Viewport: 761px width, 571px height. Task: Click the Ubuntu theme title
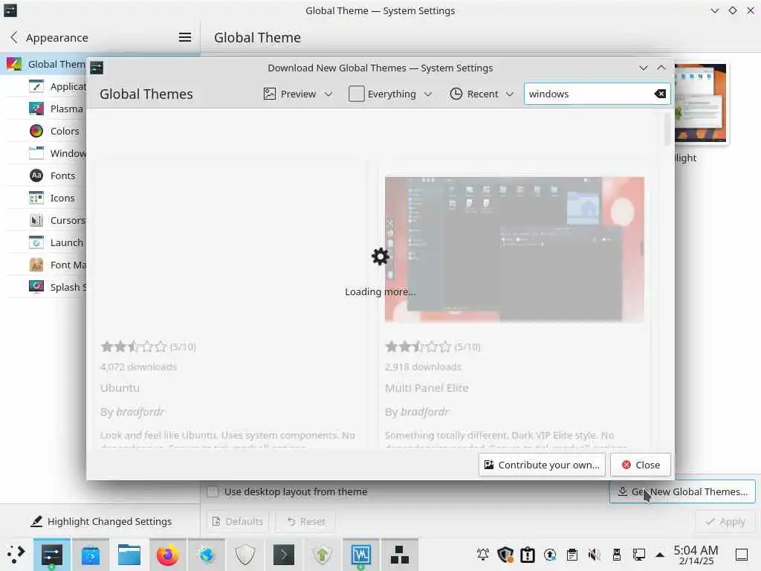[x=120, y=388]
